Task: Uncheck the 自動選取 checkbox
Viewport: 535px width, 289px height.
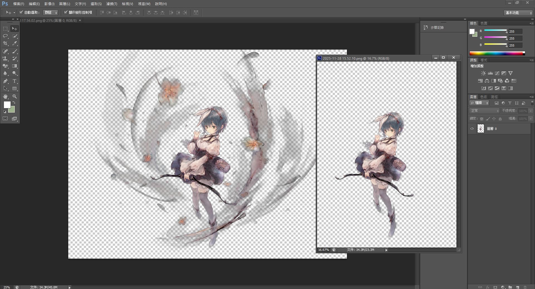Action: coord(21,13)
